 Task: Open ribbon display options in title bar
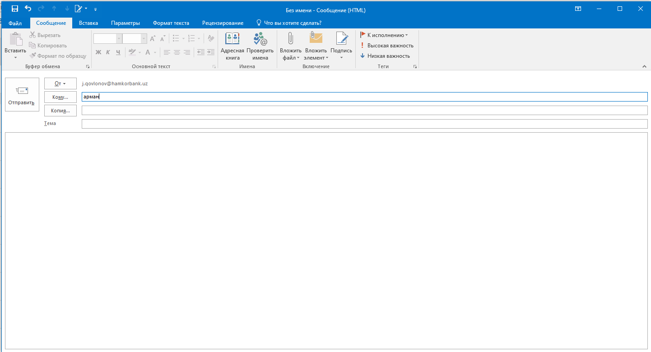[577, 9]
